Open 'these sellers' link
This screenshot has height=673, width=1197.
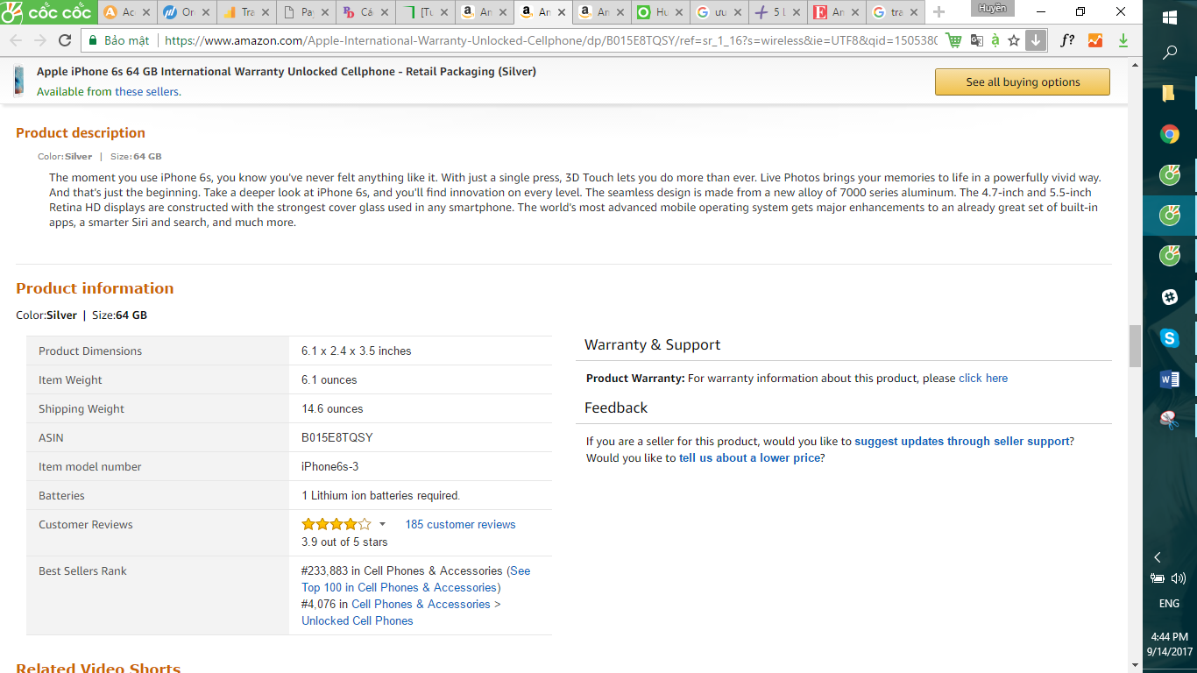148,92
